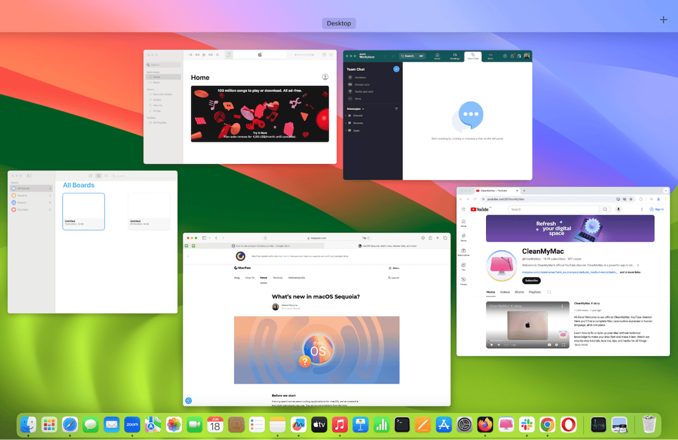Collapse the Messages section in Zoom sidebar
This screenshot has width=678, height=440.
click(x=363, y=109)
